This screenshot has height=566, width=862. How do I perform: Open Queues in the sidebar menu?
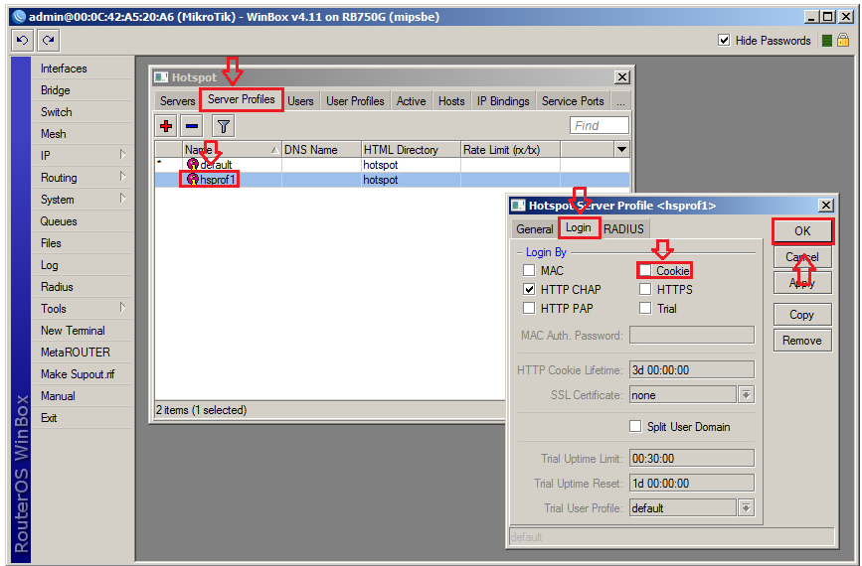tap(59, 221)
